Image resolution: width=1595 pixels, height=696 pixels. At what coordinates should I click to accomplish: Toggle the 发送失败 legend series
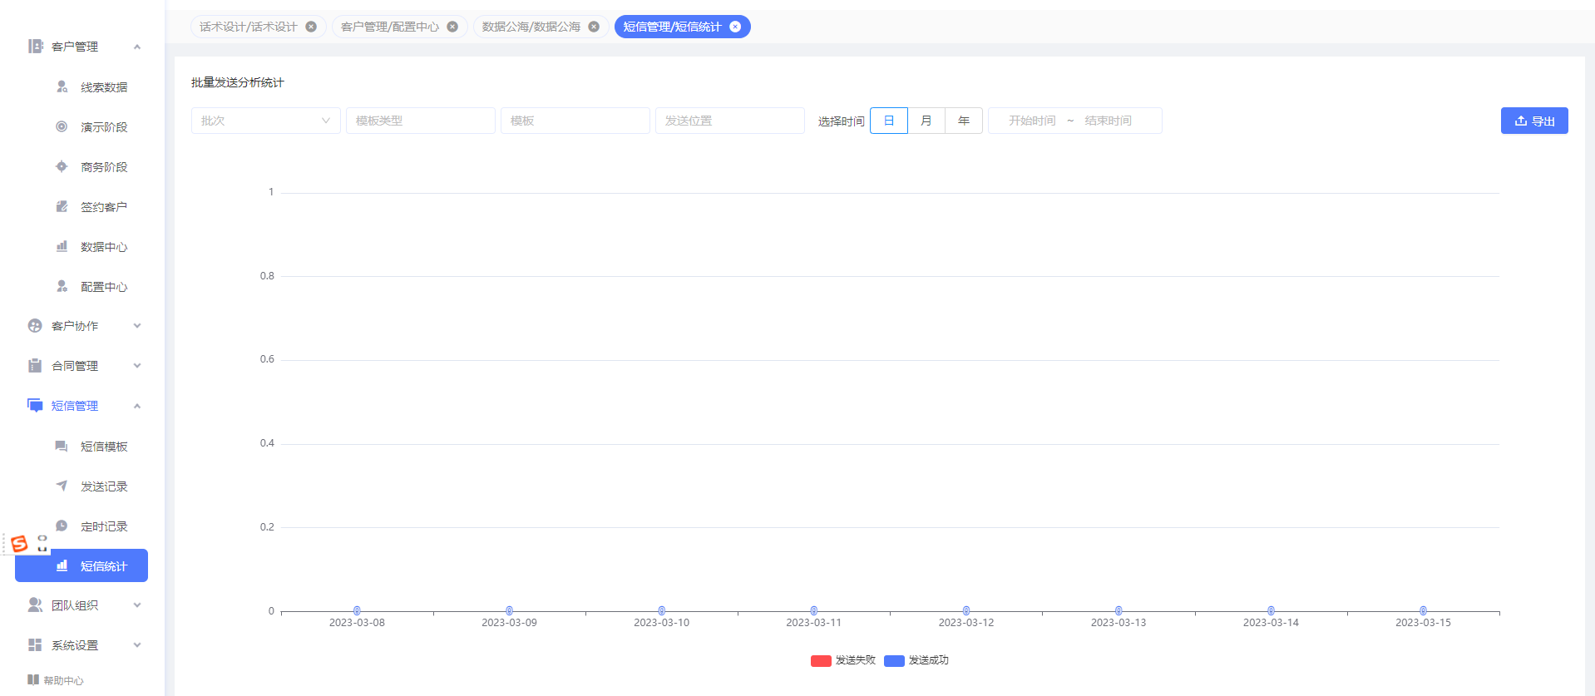pos(843,660)
